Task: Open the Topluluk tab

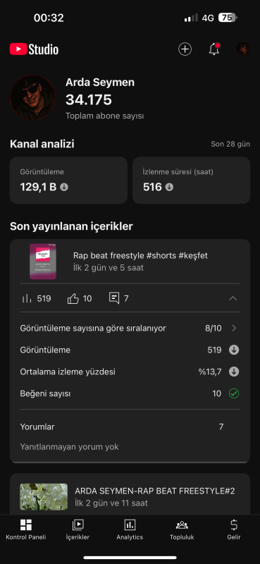Action: click(182, 529)
